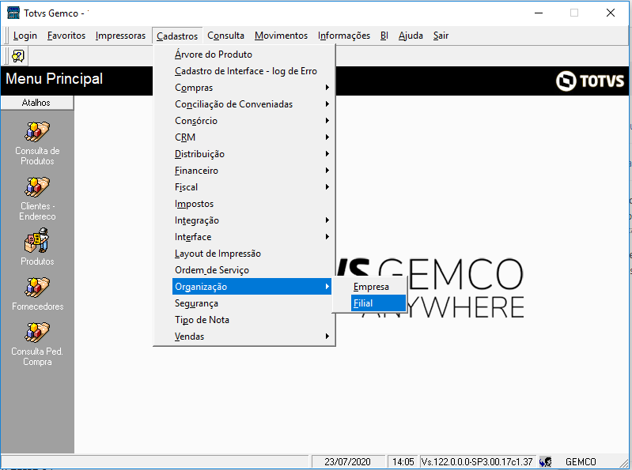
Task: Expand the Fiscal submenu
Action: [x=252, y=187]
